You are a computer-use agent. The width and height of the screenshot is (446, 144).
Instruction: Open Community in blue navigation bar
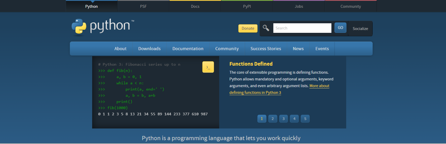pos(227,49)
